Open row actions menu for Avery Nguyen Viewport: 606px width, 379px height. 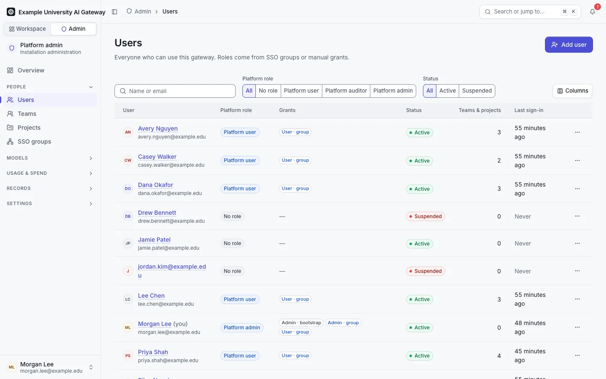pyautogui.click(x=577, y=132)
